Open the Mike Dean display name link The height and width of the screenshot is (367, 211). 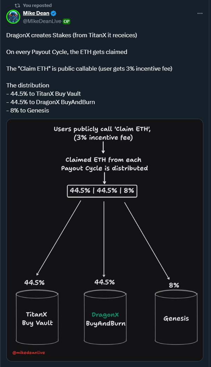[x=36, y=14]
